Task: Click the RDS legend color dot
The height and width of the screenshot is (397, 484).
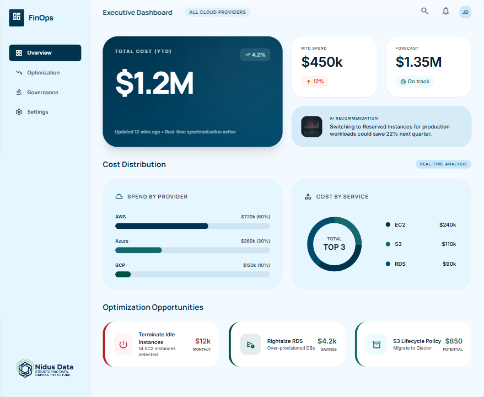Action: click(x=388, y=264)
